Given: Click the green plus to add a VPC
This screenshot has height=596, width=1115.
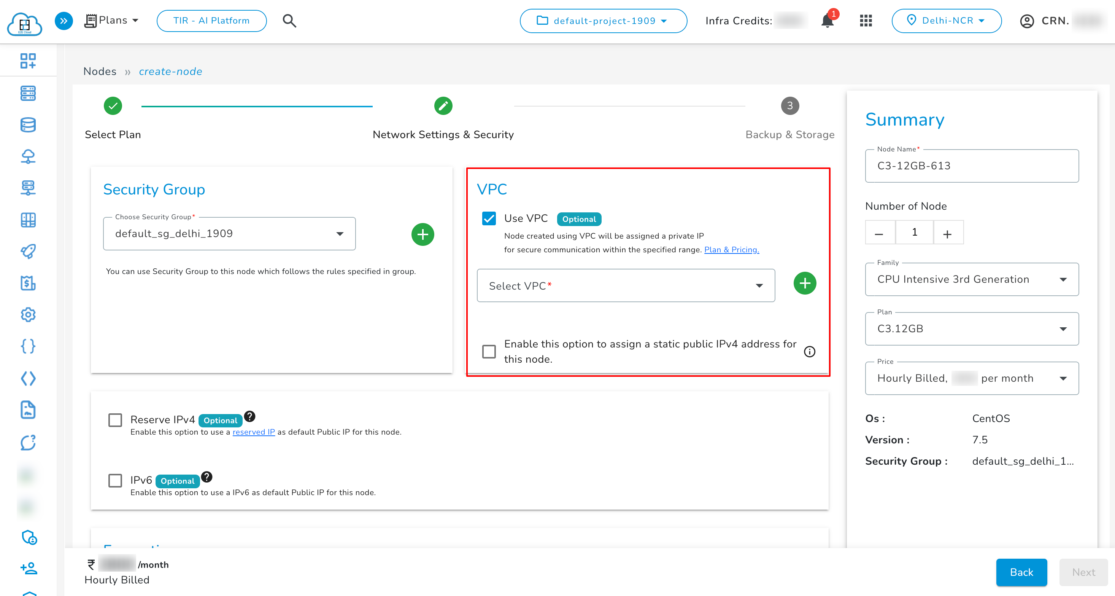Looking at the screenshot, I should point(805,283).
